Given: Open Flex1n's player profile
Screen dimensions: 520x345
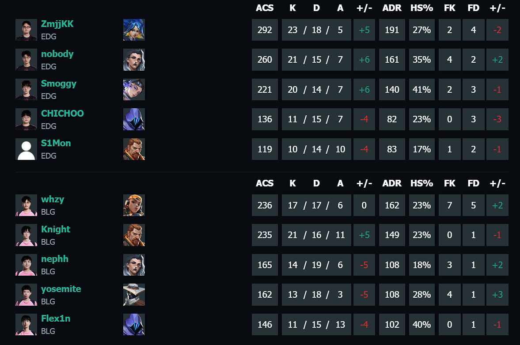Looking at the screenshot, I should 56,318.
